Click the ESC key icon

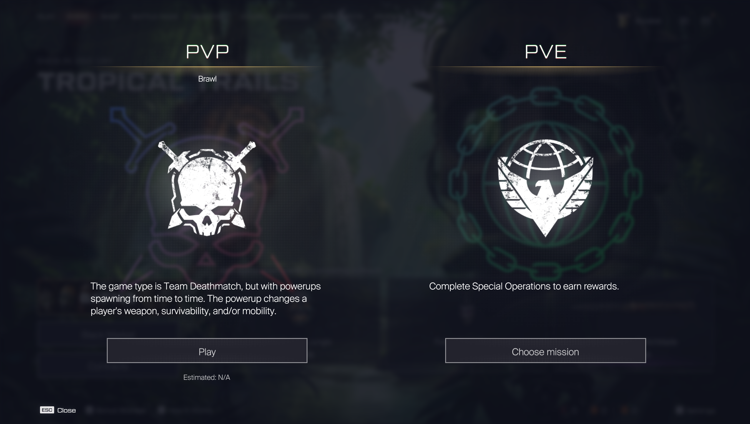tap(47, 410)
